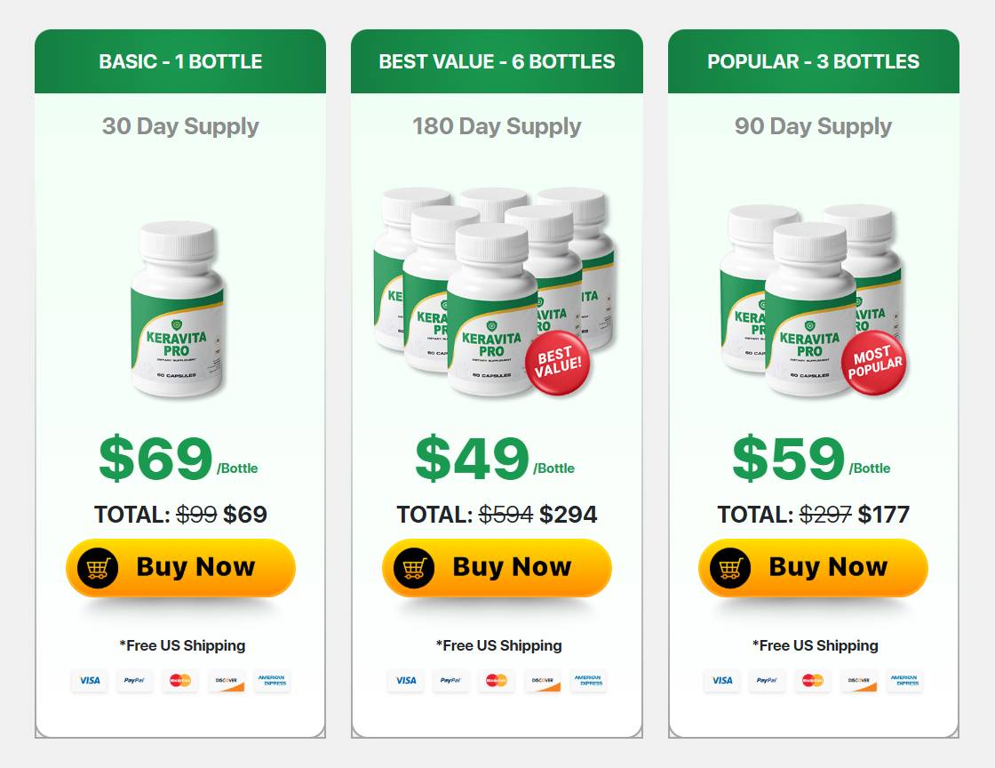Viewport: 995px width, 768px height.
Task: Select the single Keravita Pro bottle image
Action: (178, 308)
